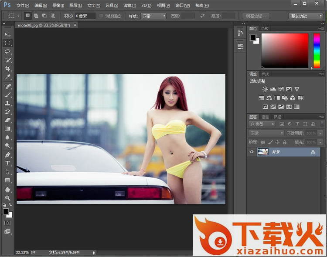Select the Blur tool

7,137
